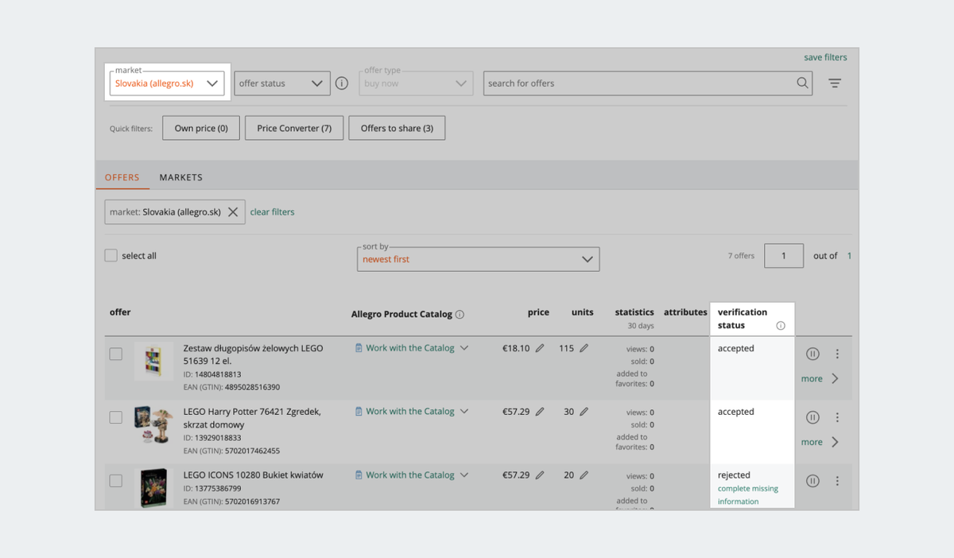Select the checkbox for LEGO ICONS 10280 offer
This screenshot has width=954, height=558.
point(116,481)
